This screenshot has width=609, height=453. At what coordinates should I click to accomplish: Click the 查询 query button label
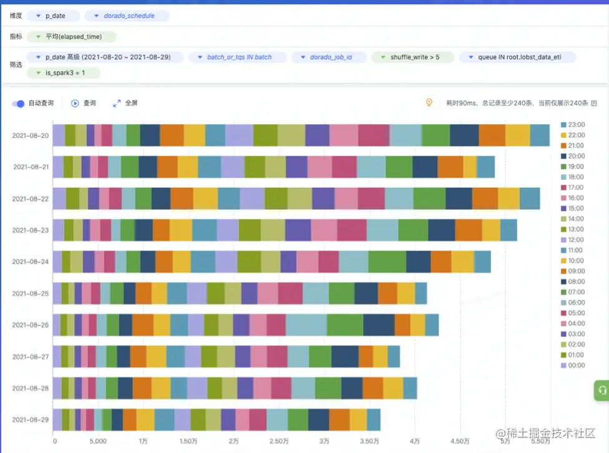90,104
